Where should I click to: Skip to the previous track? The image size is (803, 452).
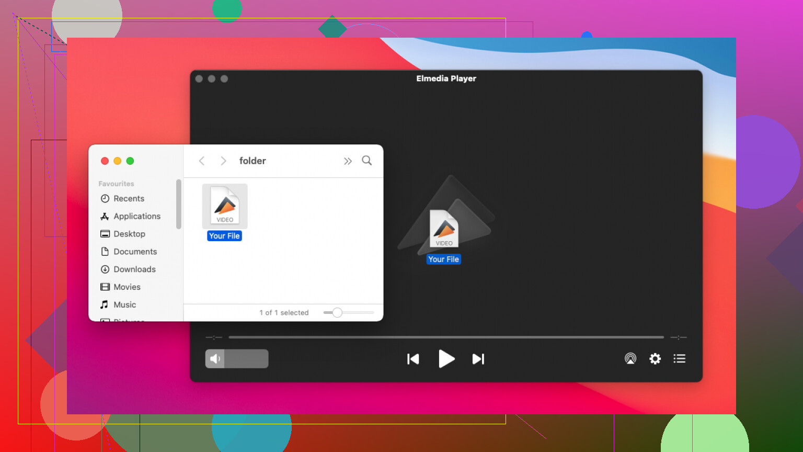[413, 359]
